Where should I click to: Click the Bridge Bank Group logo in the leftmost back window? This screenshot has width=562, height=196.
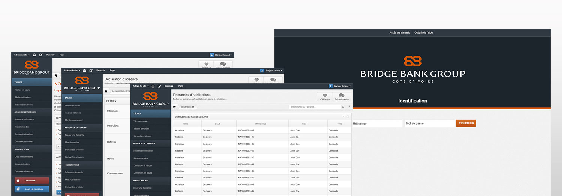point(31,68)
